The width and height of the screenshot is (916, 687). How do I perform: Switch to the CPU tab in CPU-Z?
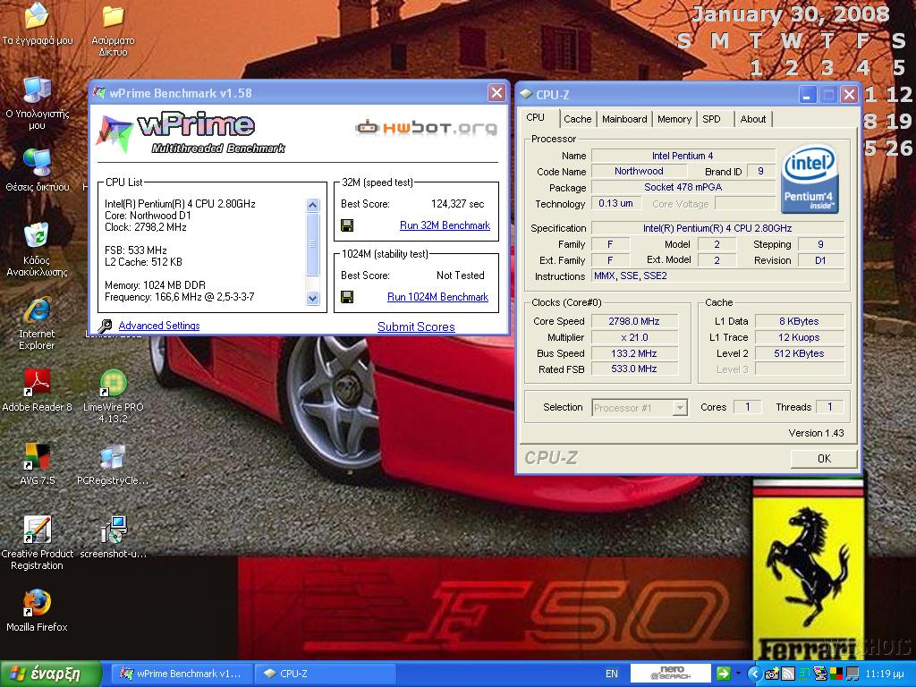[535, 117]
